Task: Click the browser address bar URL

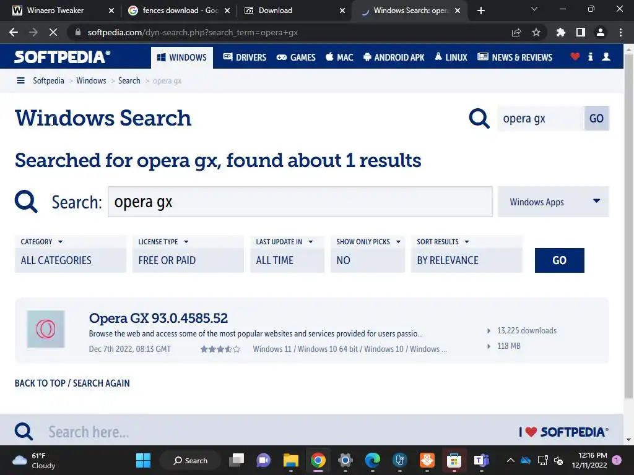Action: click(x=193, y=32)
